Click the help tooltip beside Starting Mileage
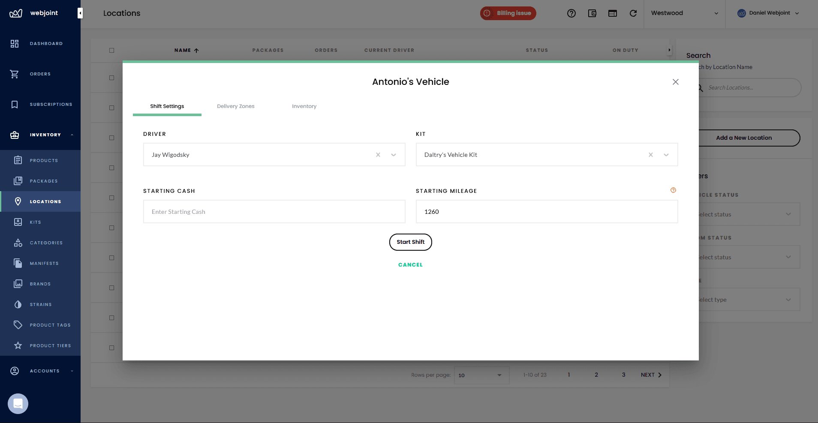 tap(672, 190)
